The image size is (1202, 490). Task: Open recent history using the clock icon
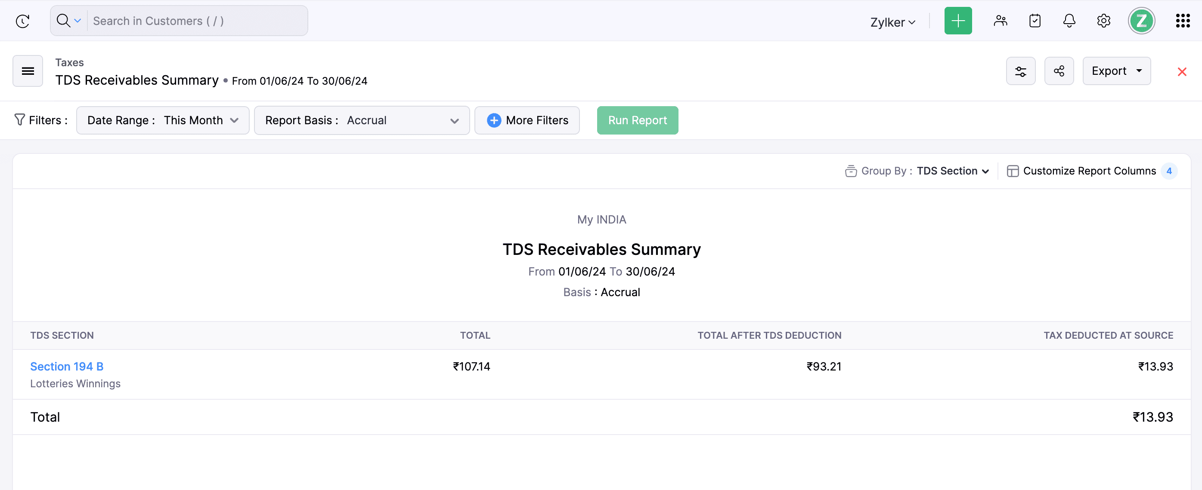[22, 21]
